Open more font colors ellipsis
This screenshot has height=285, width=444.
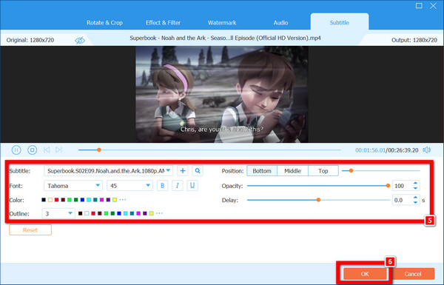coord(123,200)
